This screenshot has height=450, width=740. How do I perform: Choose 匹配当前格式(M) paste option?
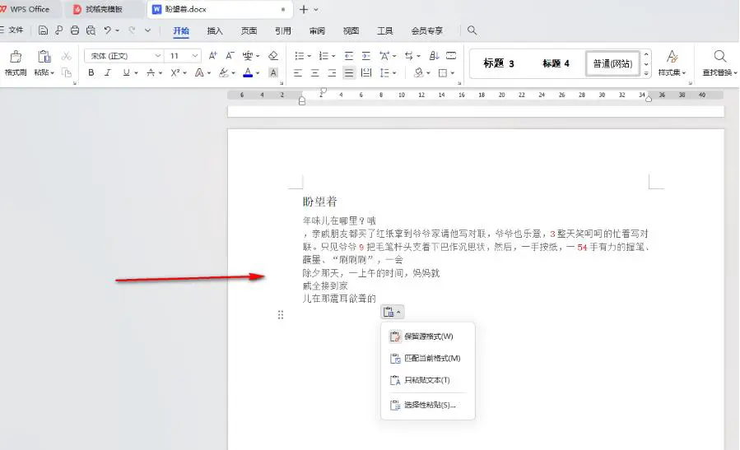click(427, 359)
